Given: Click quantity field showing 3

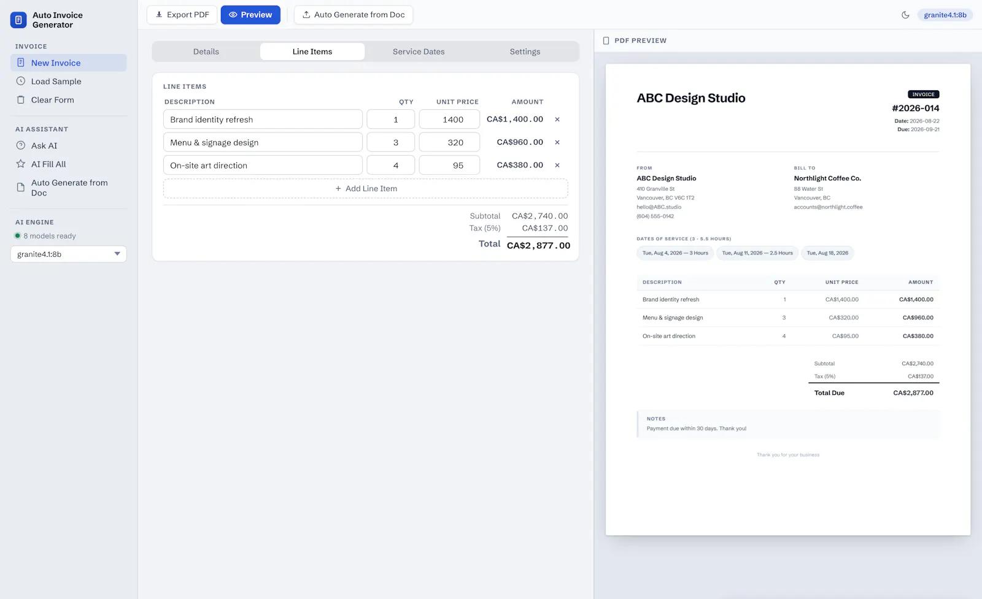Looking at the screenshot, I should pos(391,142).
